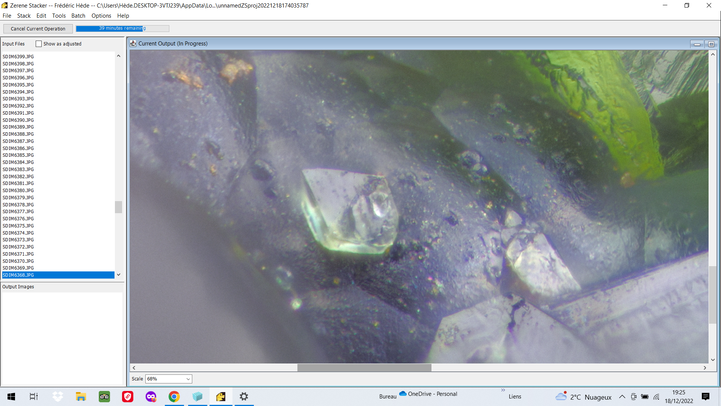Open Windows notification center icon
Screen dimensions: 721x406
705,397
